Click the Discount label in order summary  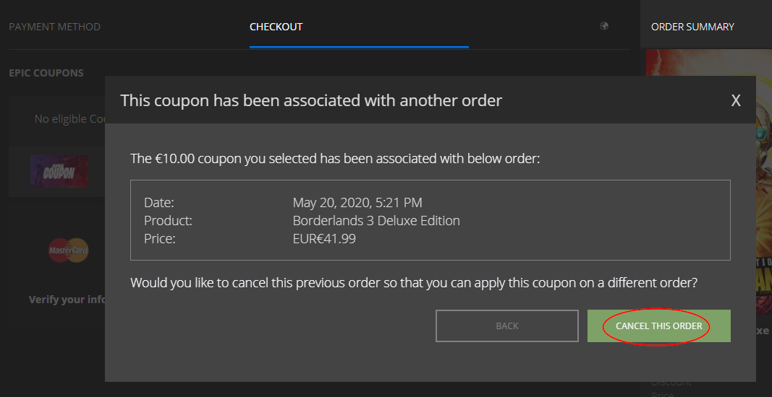tap(671, 383)
